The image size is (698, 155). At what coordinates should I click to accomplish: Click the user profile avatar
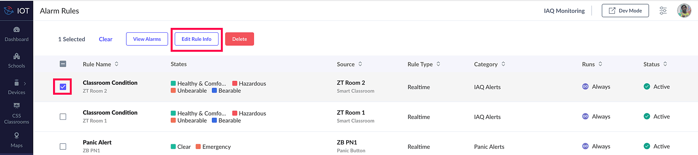pos(684,11)
